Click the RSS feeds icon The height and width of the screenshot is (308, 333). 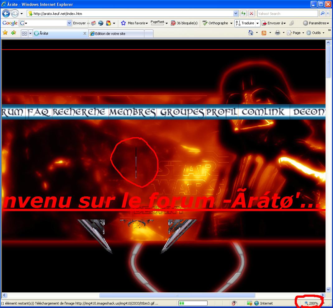coord(264,33)
